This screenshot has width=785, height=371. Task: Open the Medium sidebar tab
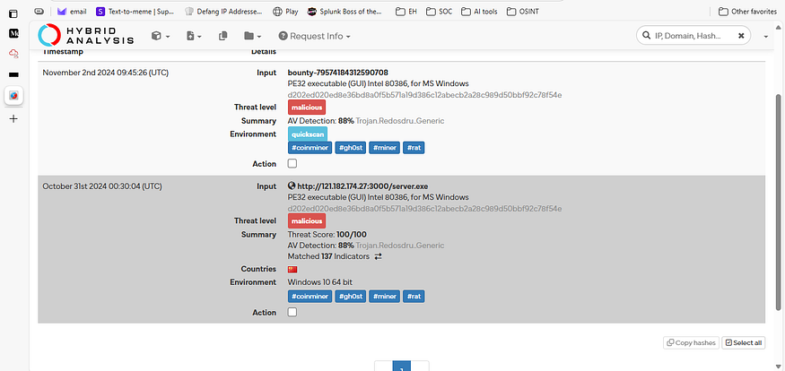(13, 33)
